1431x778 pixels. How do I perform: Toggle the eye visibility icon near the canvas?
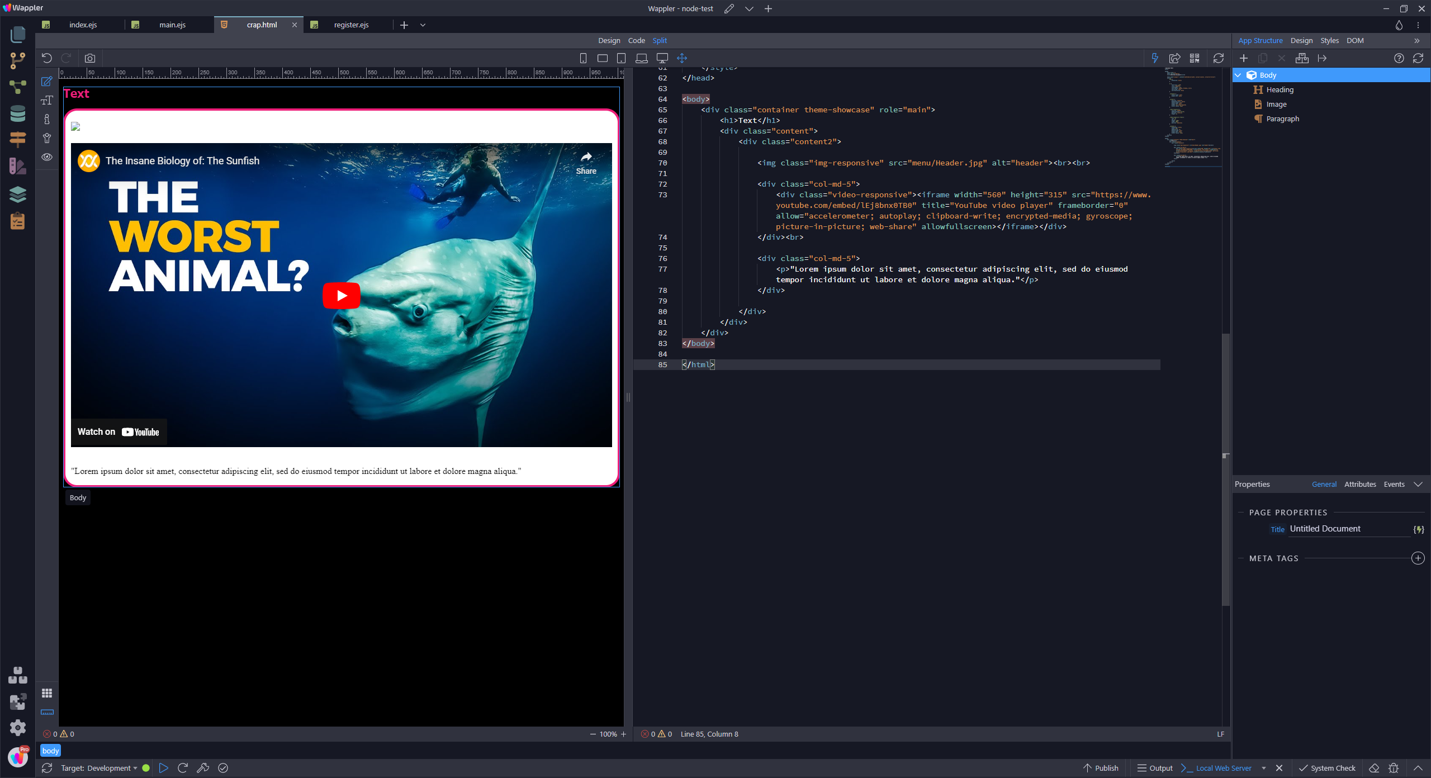(47, 157)
